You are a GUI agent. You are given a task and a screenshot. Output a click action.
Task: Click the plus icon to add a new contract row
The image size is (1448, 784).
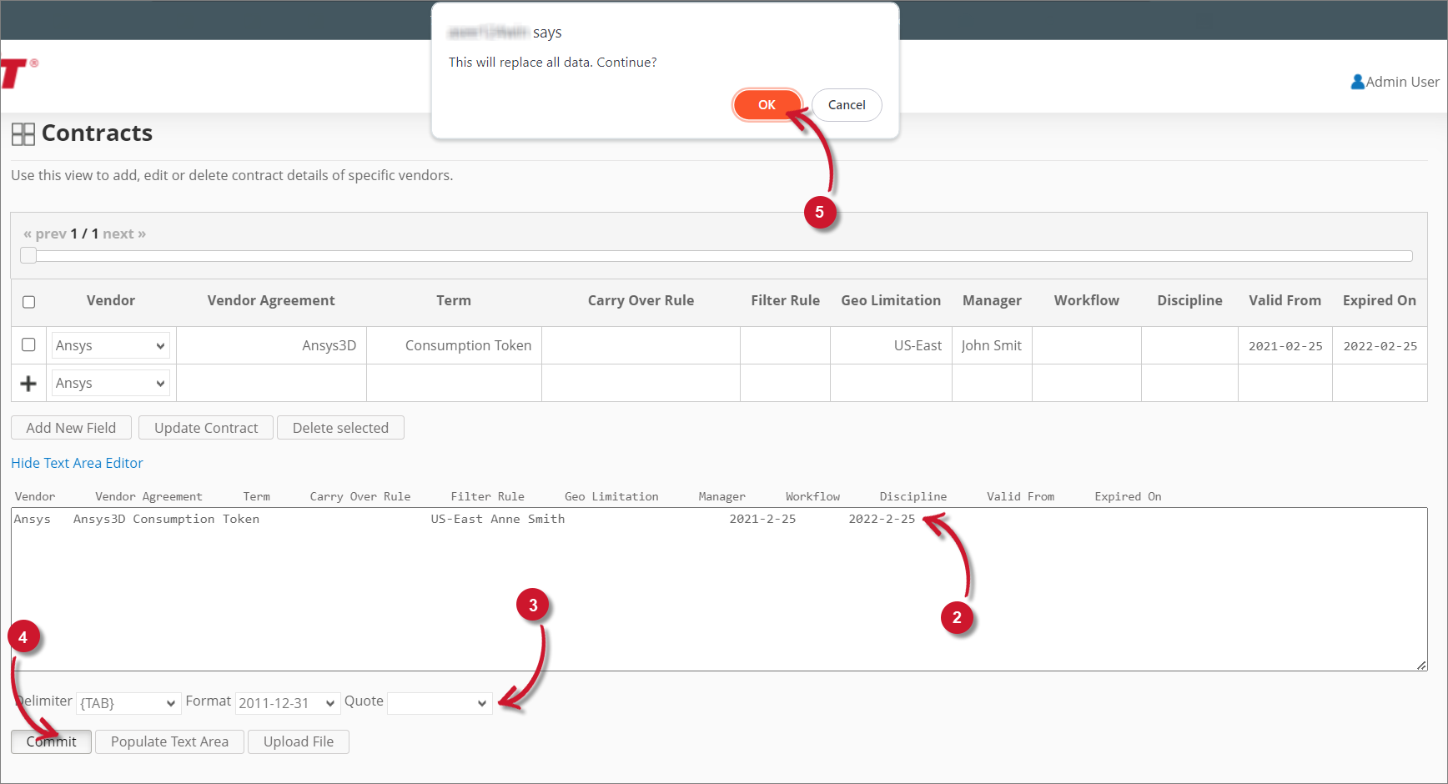coord(28,383)
